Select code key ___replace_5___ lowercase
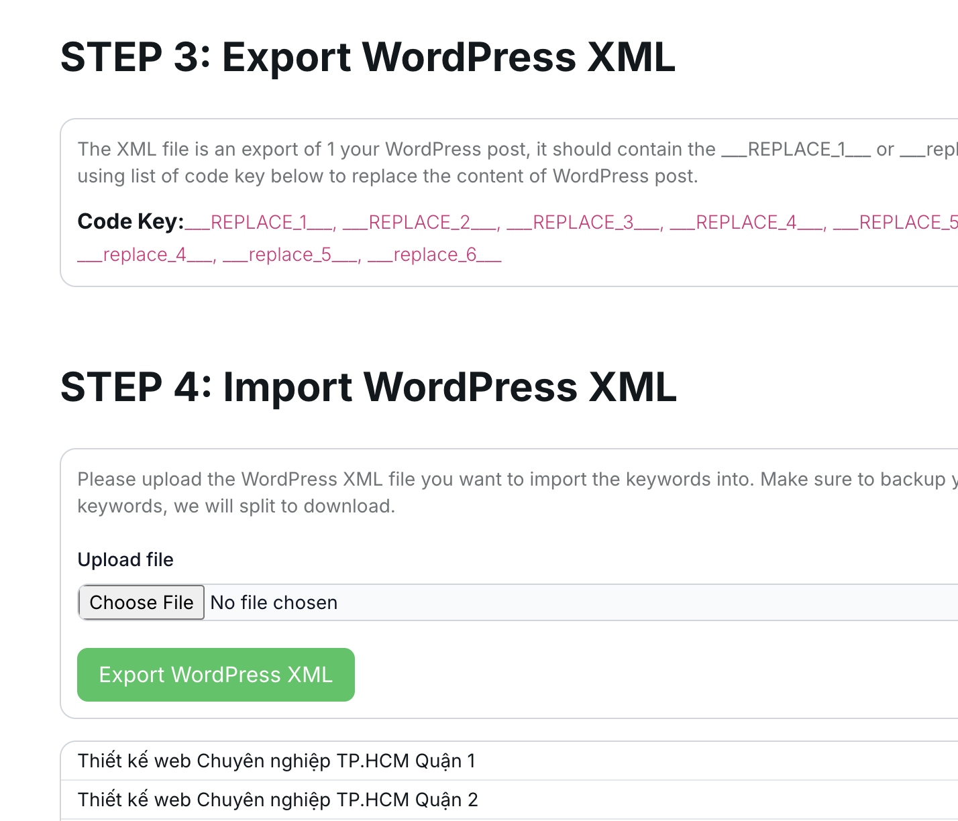 [x=290, y=256]
